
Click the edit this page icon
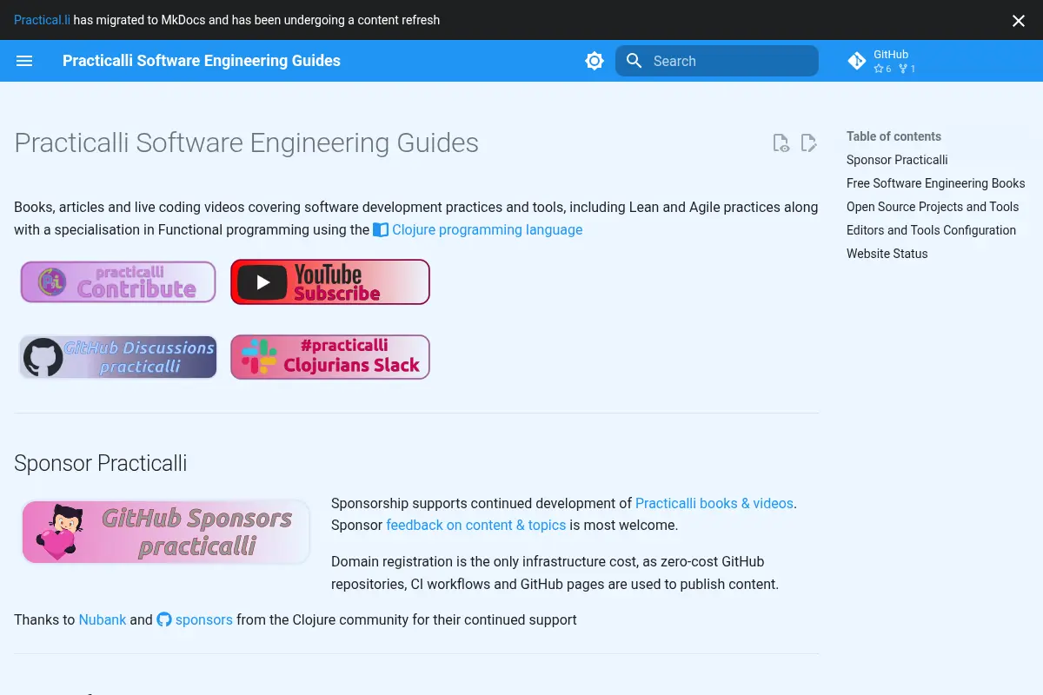pos(809,143)
